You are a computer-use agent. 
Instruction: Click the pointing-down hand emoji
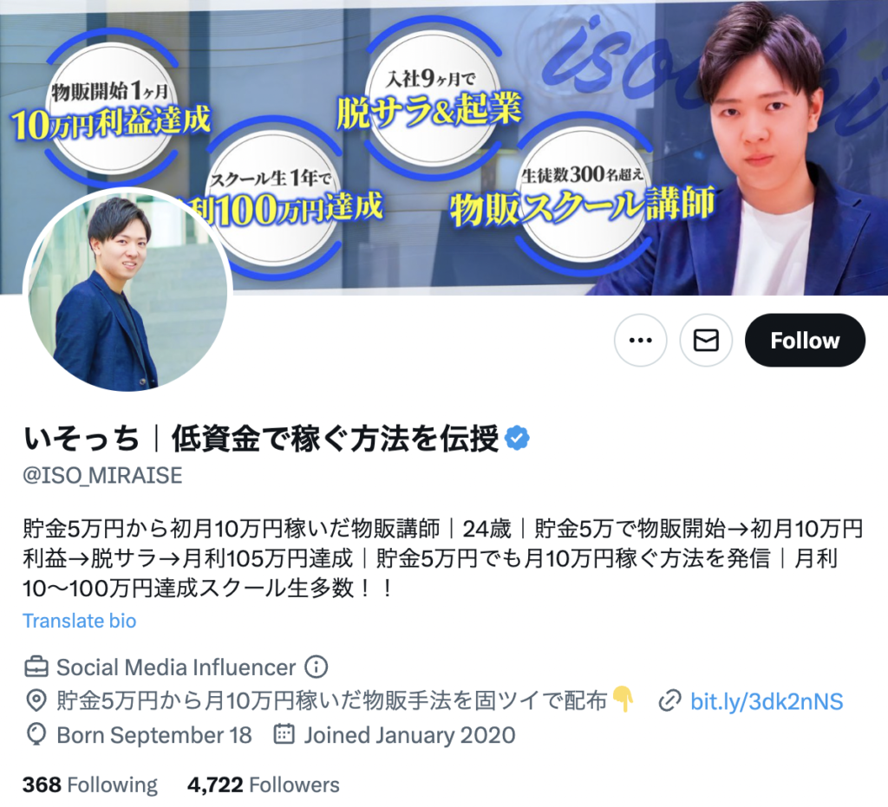623,700
